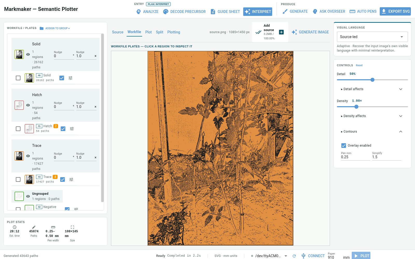Open the Plotting tab

[174, 32]
